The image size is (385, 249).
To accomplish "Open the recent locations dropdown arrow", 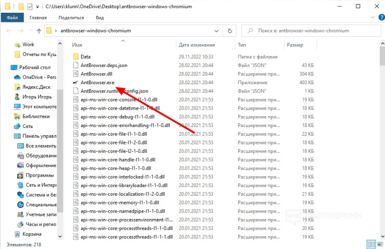I will tap(30, 31).
